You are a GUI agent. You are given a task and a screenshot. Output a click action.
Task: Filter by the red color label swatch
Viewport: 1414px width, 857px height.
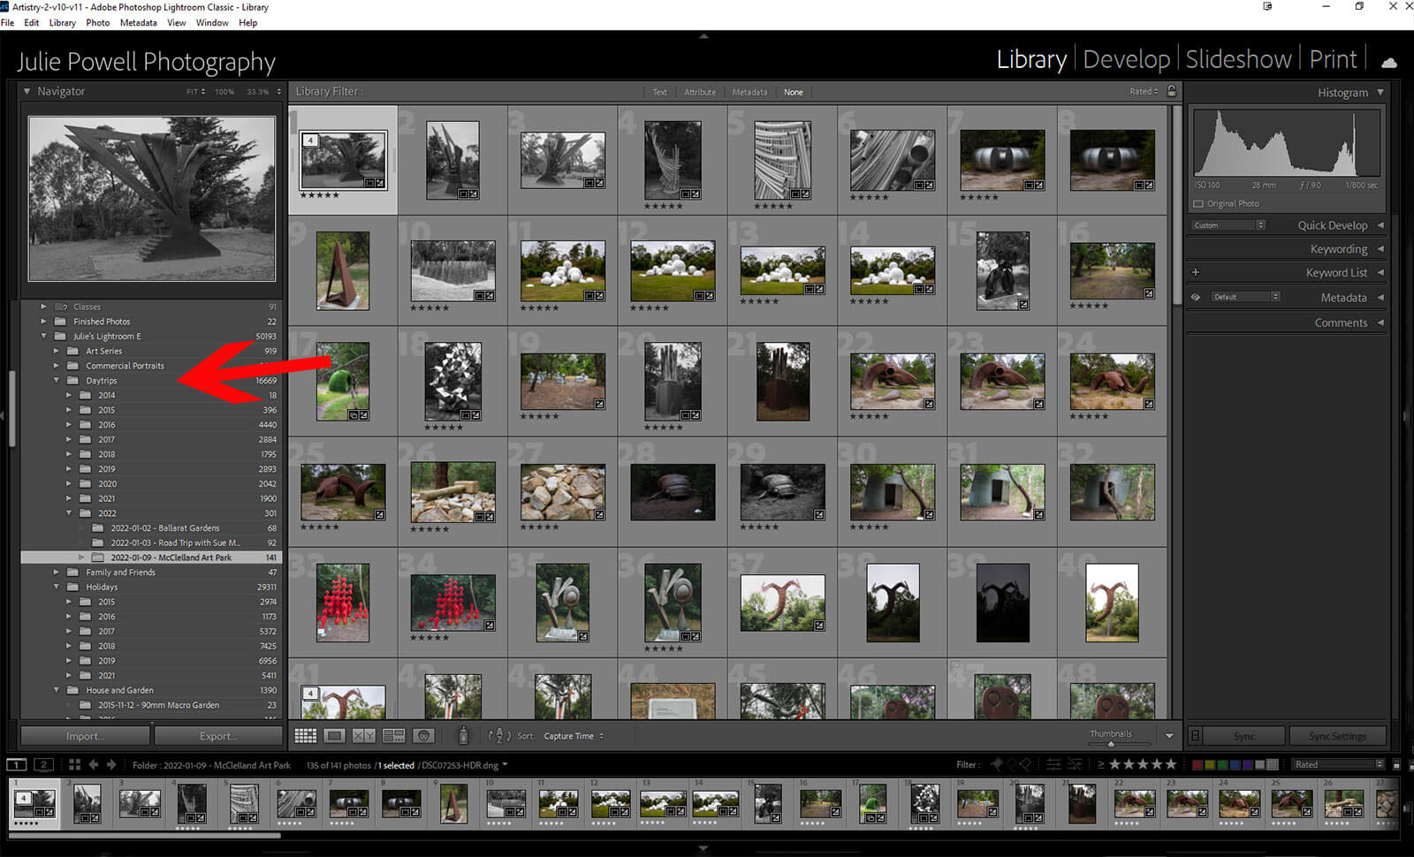(x=1197, y=765)
